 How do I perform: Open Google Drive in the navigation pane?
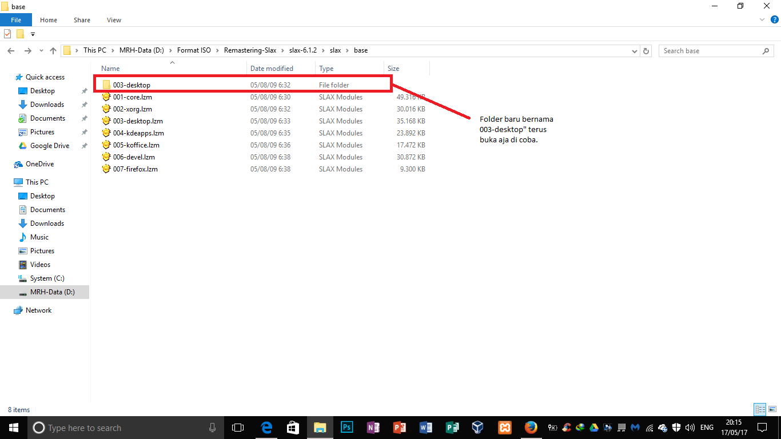click(x=50, y=146)
